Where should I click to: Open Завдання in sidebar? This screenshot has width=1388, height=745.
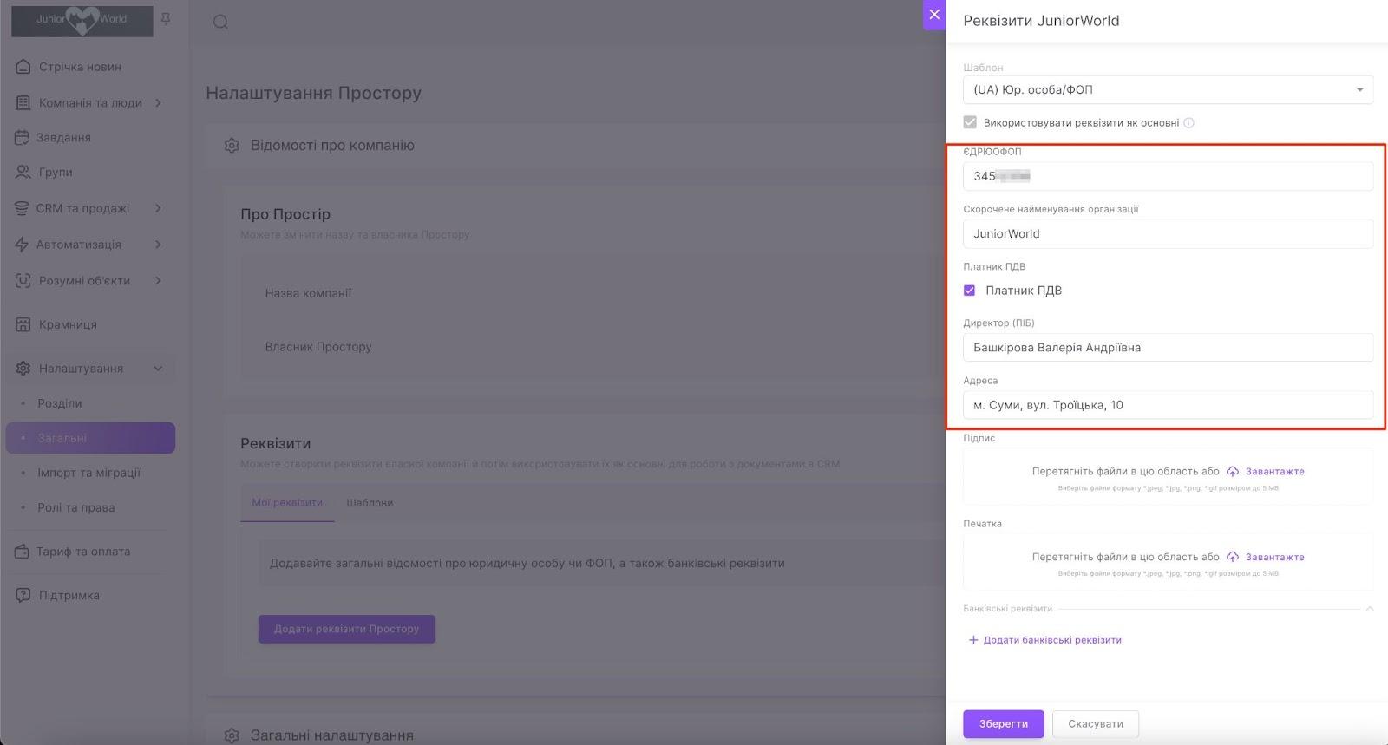coord(63,137)
